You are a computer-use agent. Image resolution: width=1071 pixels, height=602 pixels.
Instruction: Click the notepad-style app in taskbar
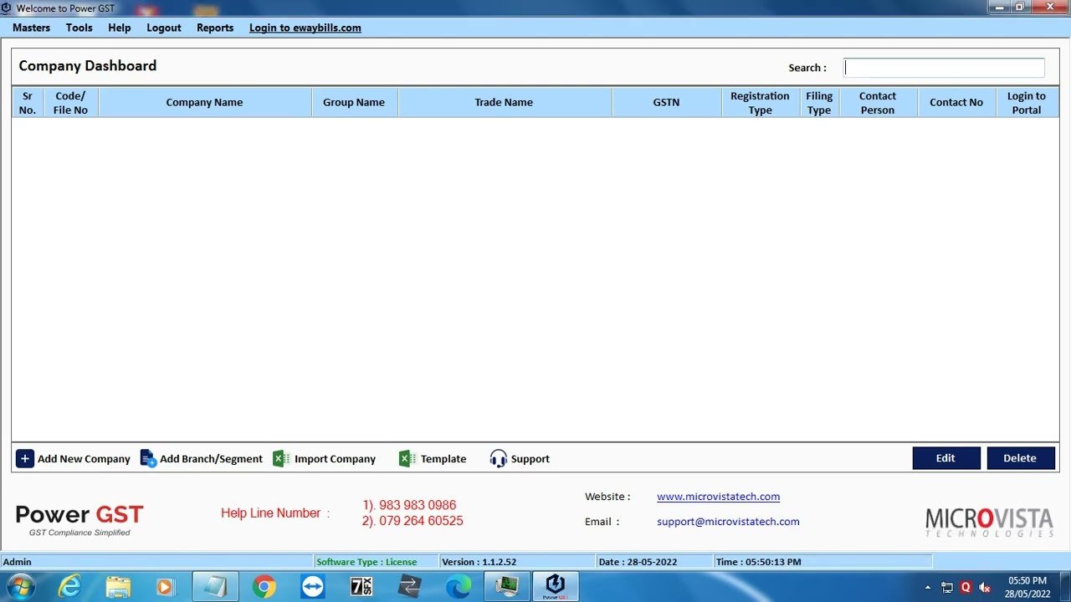click(x=215, y=587)
